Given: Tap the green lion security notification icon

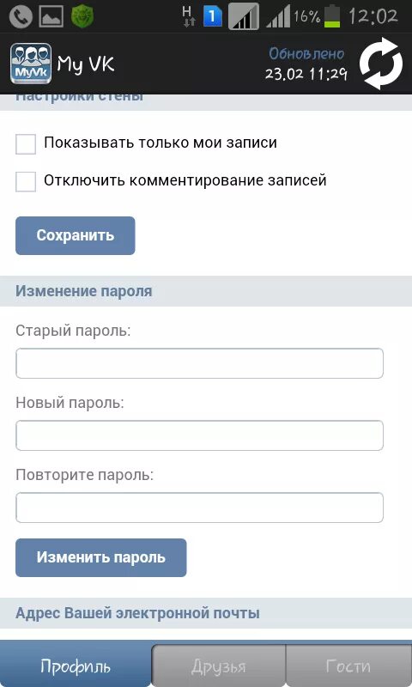Looking at the screenshot, I should click(82, 16).
